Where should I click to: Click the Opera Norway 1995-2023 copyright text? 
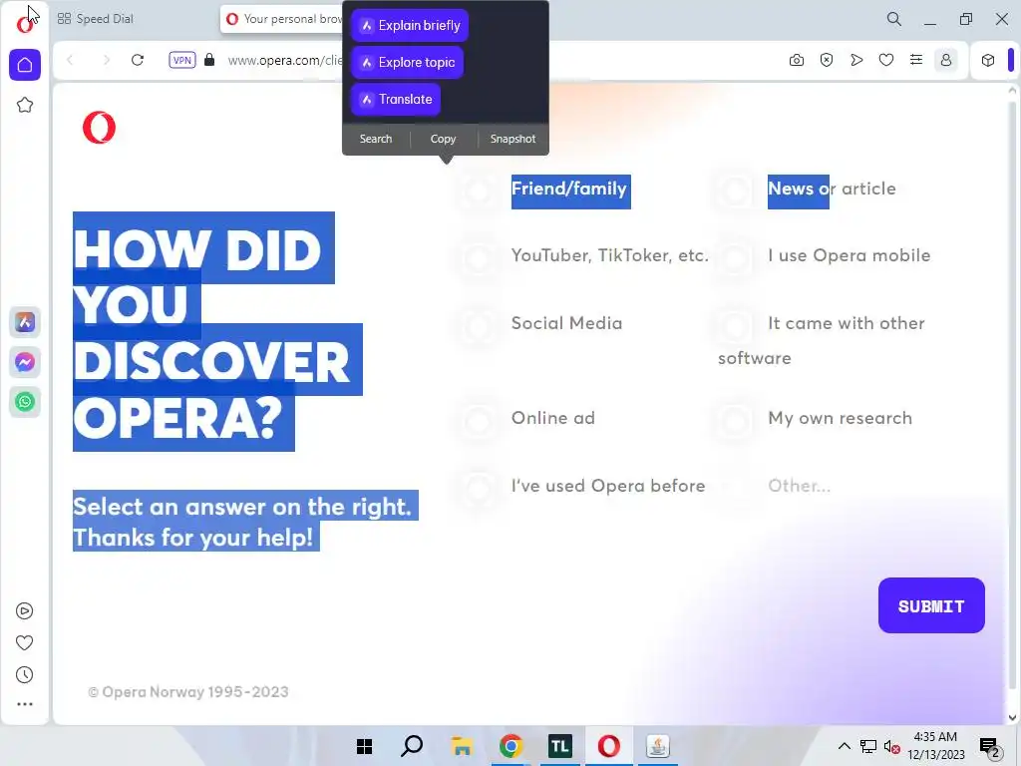pos(188,692)
